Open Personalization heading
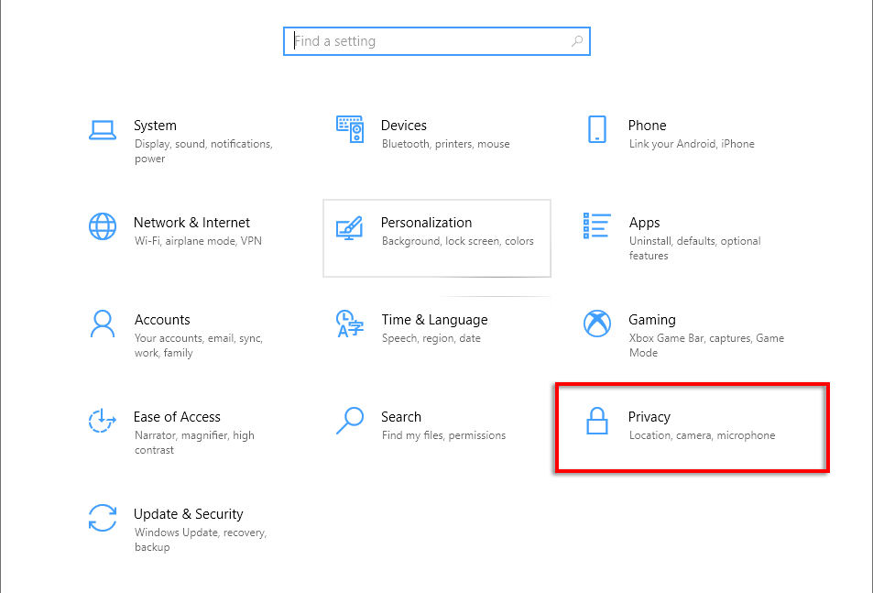This screenshot has width=873, height=593. [427, 223]
